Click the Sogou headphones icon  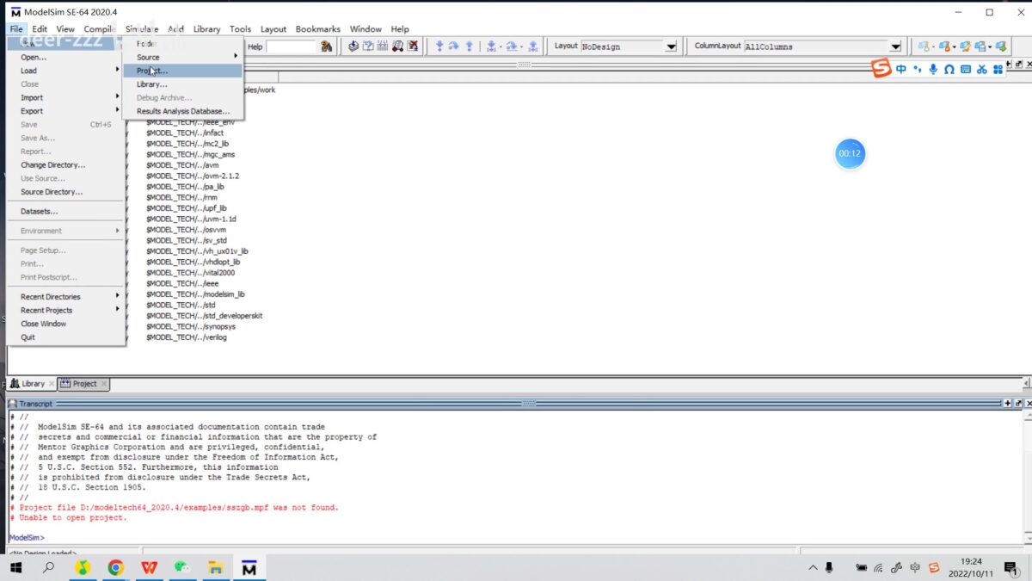click(x=949, y=69)
